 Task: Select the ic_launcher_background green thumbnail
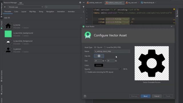click(x=8, y=34)
